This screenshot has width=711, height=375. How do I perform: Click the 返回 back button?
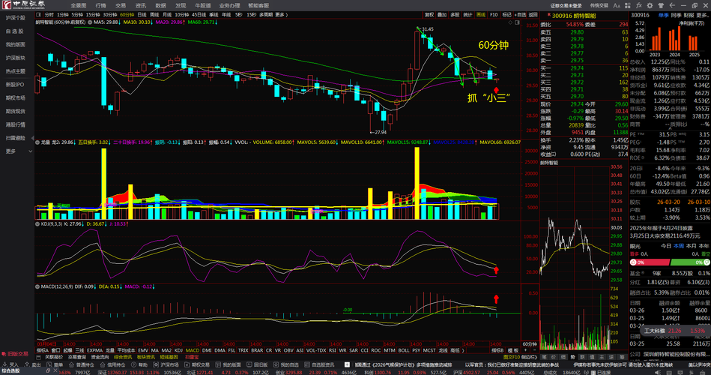pos(533,15)
